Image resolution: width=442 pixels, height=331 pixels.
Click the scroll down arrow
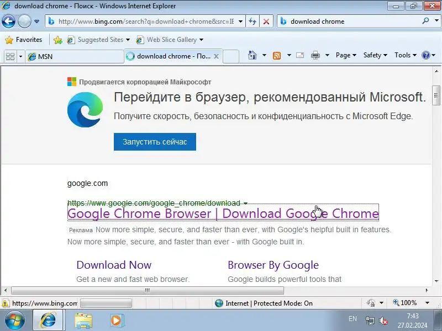click(x=436, y=281)
